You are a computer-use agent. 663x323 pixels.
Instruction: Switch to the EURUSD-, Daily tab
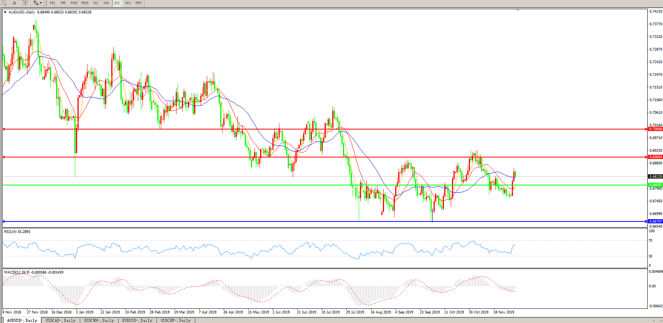click(137, 320)
